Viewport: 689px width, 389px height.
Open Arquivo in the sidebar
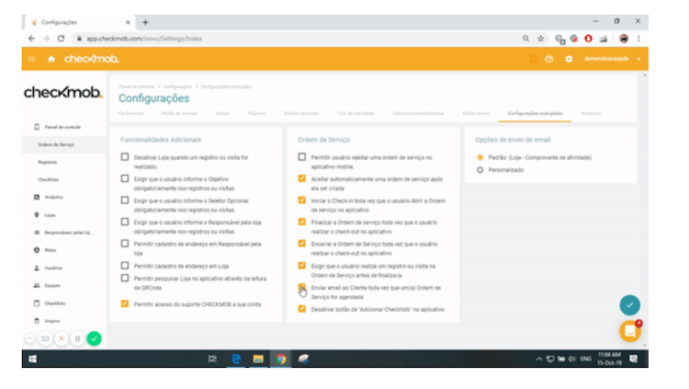tap(47, 321)
